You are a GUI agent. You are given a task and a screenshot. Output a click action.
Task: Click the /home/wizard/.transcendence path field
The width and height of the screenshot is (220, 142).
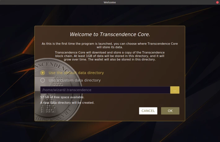(x=105, y=90)
